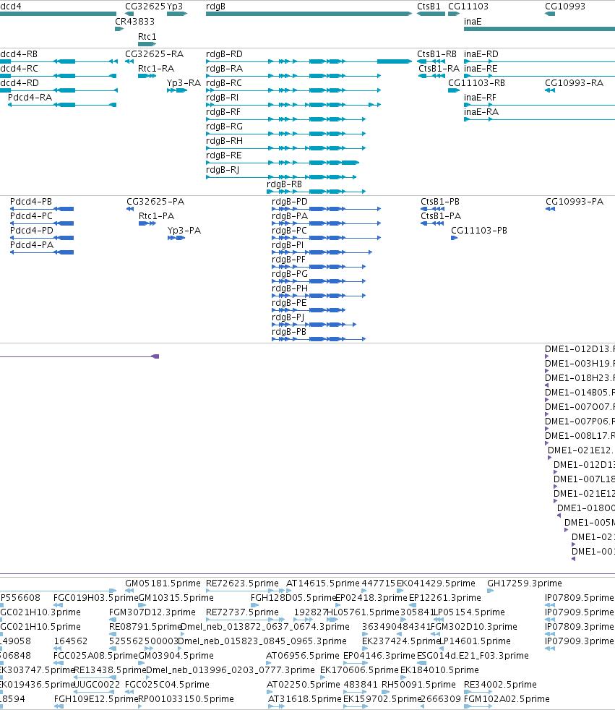The height and width of the screenshot is (710, 615).
Task: Click the CG32625 gene label
Action: point(145,7)
